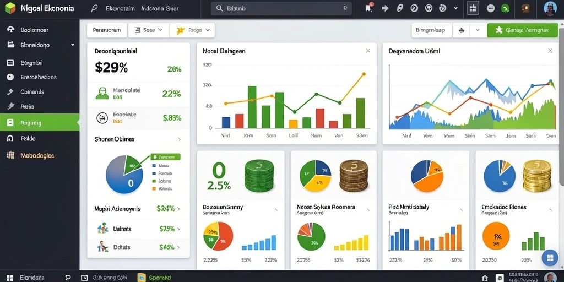Viewport: 564px width, 282px height.
Task: Select the green Bocomen legend entry
Action: click(x=165, y=157)
